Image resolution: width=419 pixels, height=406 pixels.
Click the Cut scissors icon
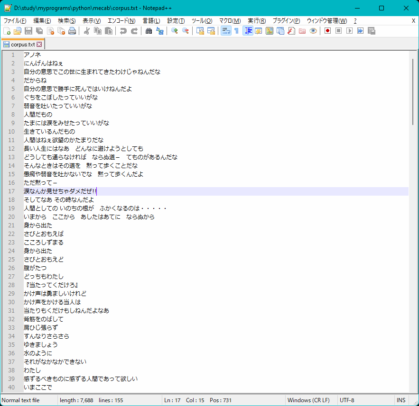86,31
